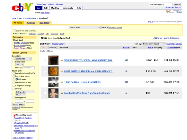Click the gallery icon beside Haunted Stuffed Bear
The width and height of the screenshot is (187, 140).
[x=62, y=93]
